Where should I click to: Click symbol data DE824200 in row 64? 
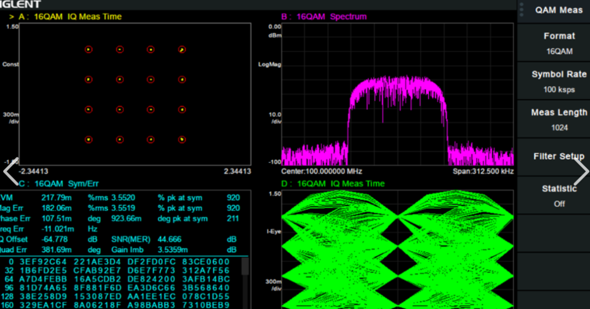tap(152, 279)
